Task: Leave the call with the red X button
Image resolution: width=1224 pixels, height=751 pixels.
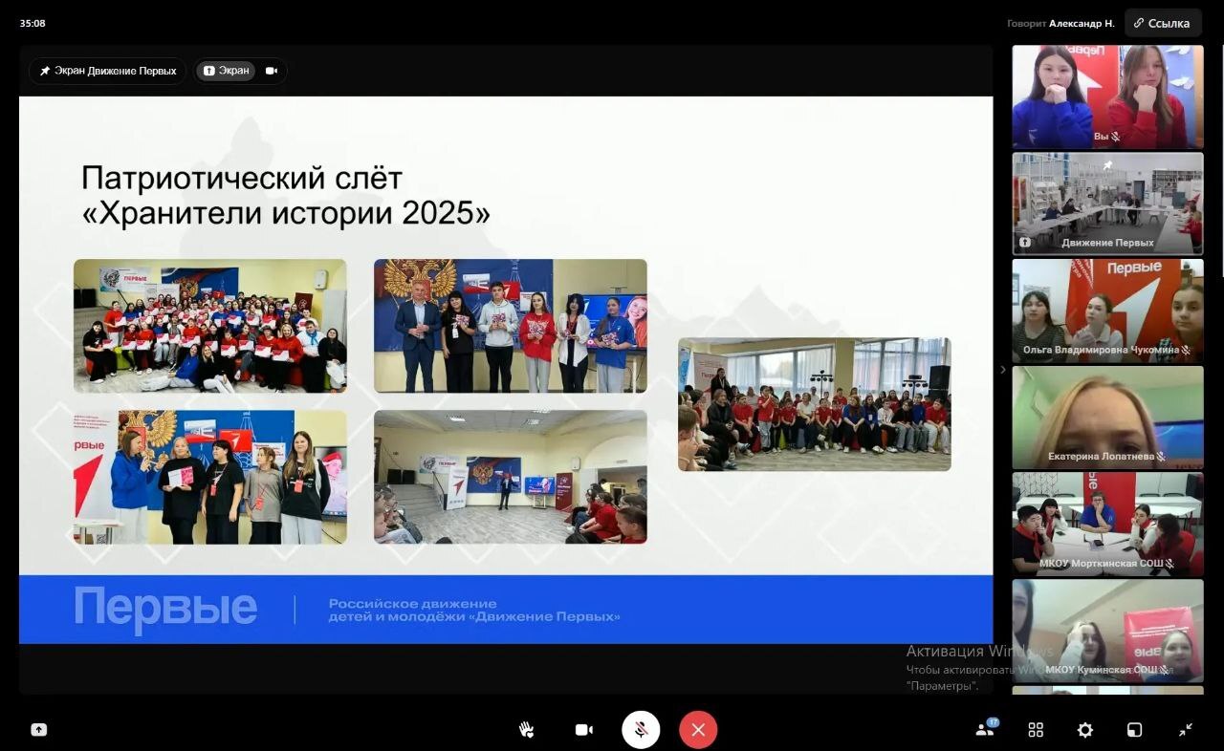Action: click(x=698, y=730)
